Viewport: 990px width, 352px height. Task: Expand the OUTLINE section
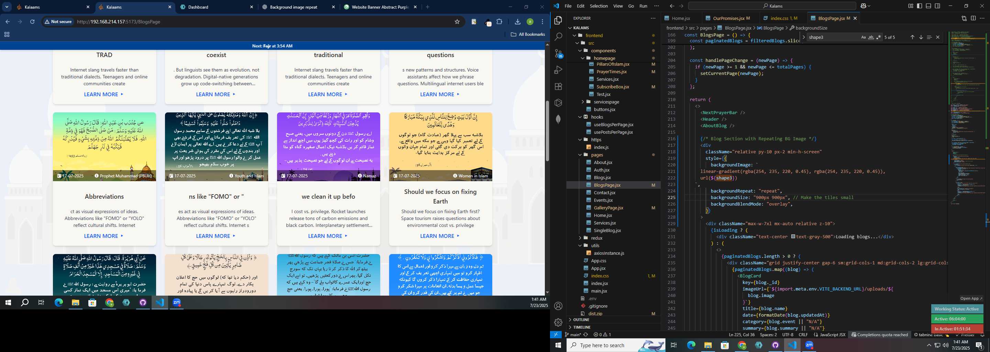pos(582,320)
